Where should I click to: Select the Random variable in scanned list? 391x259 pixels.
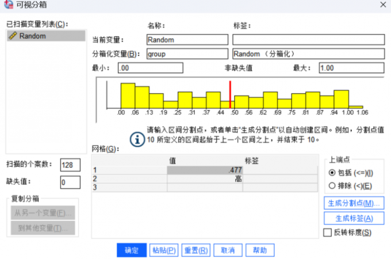coord(46,36)
